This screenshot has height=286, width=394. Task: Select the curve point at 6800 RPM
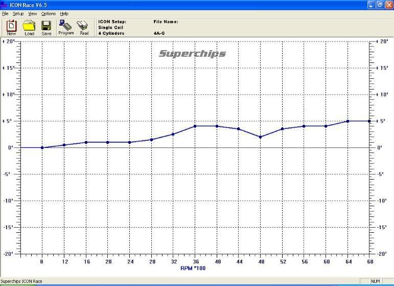[x=369, y=121]
